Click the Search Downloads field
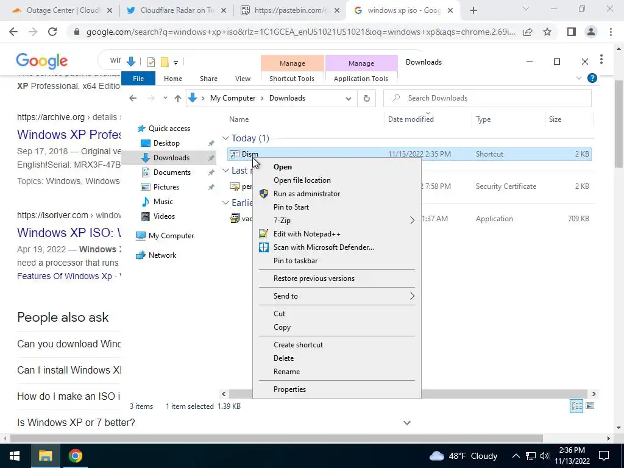 tap(487, 98)
